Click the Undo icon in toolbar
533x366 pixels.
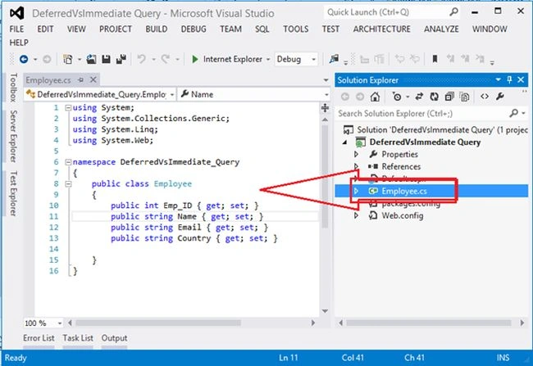coord(141,59)
